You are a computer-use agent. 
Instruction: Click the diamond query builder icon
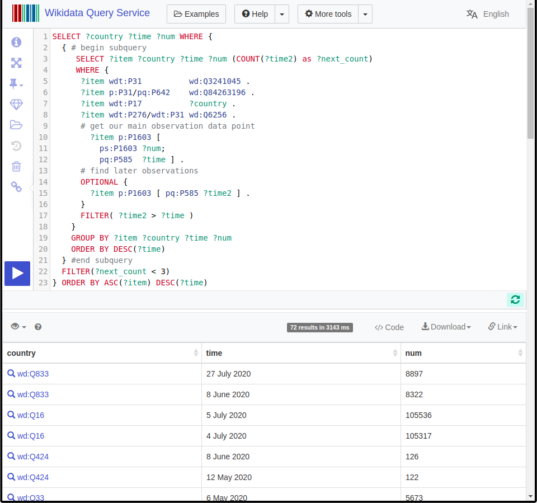(x=16, y=104)
